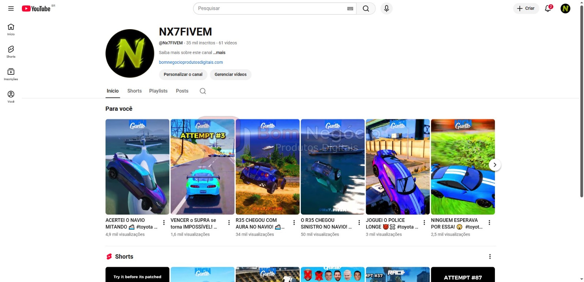The width and height of the screenshot is (584, 282).
Task: Click the magnifier search button
Action: tap(366, 8)
